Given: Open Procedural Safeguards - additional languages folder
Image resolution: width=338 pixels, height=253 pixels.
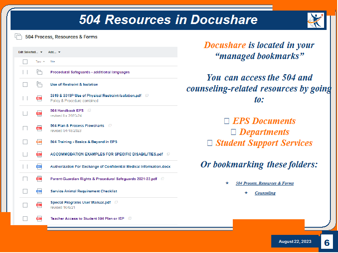Looking at the screenshot, I should tap(90, 72).
